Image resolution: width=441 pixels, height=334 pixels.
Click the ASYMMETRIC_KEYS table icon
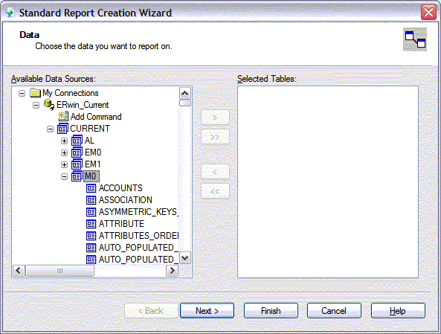point(91,212)
